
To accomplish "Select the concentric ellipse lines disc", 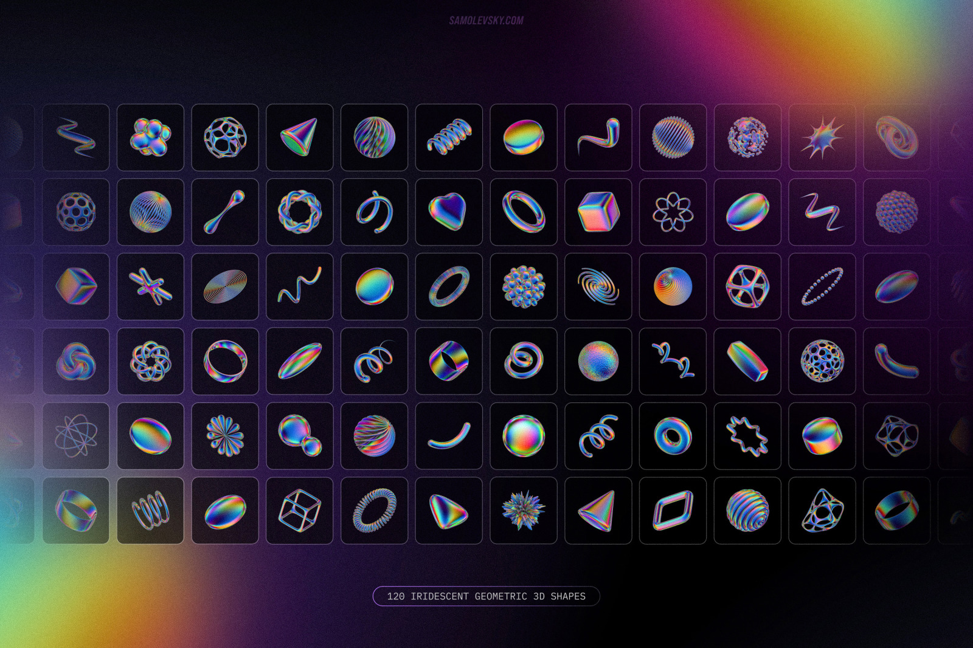I will pos(225,287).
